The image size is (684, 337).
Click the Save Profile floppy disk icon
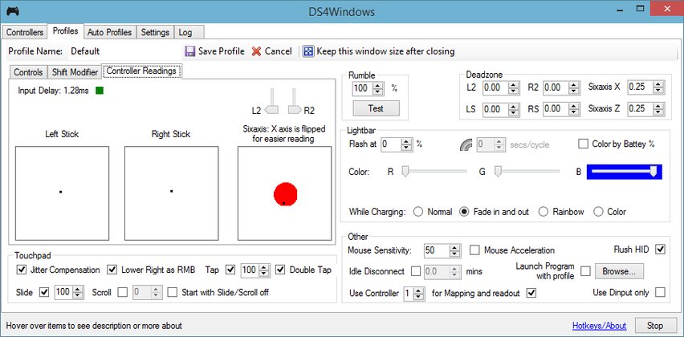tap(189, 51)
